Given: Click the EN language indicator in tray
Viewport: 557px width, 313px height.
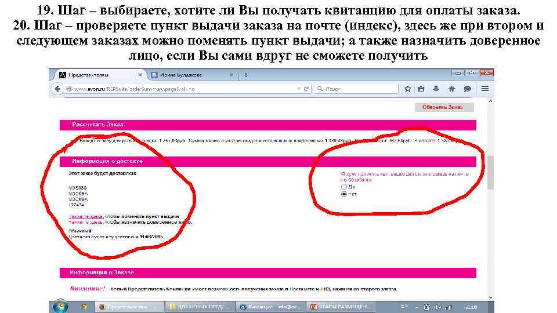Looking at the screenshot, I should [404, 307].
